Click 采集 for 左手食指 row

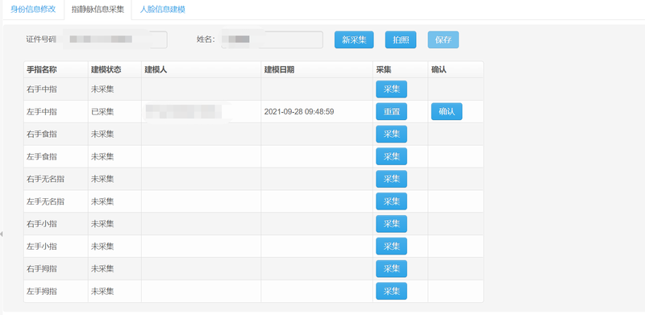[391, 156]
